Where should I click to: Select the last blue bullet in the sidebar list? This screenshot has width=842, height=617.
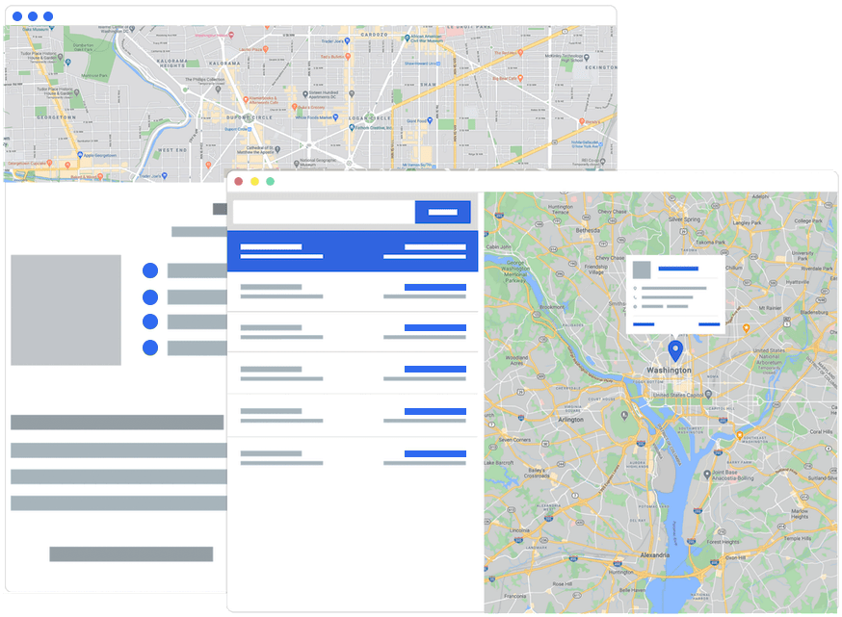coord(152,345)
